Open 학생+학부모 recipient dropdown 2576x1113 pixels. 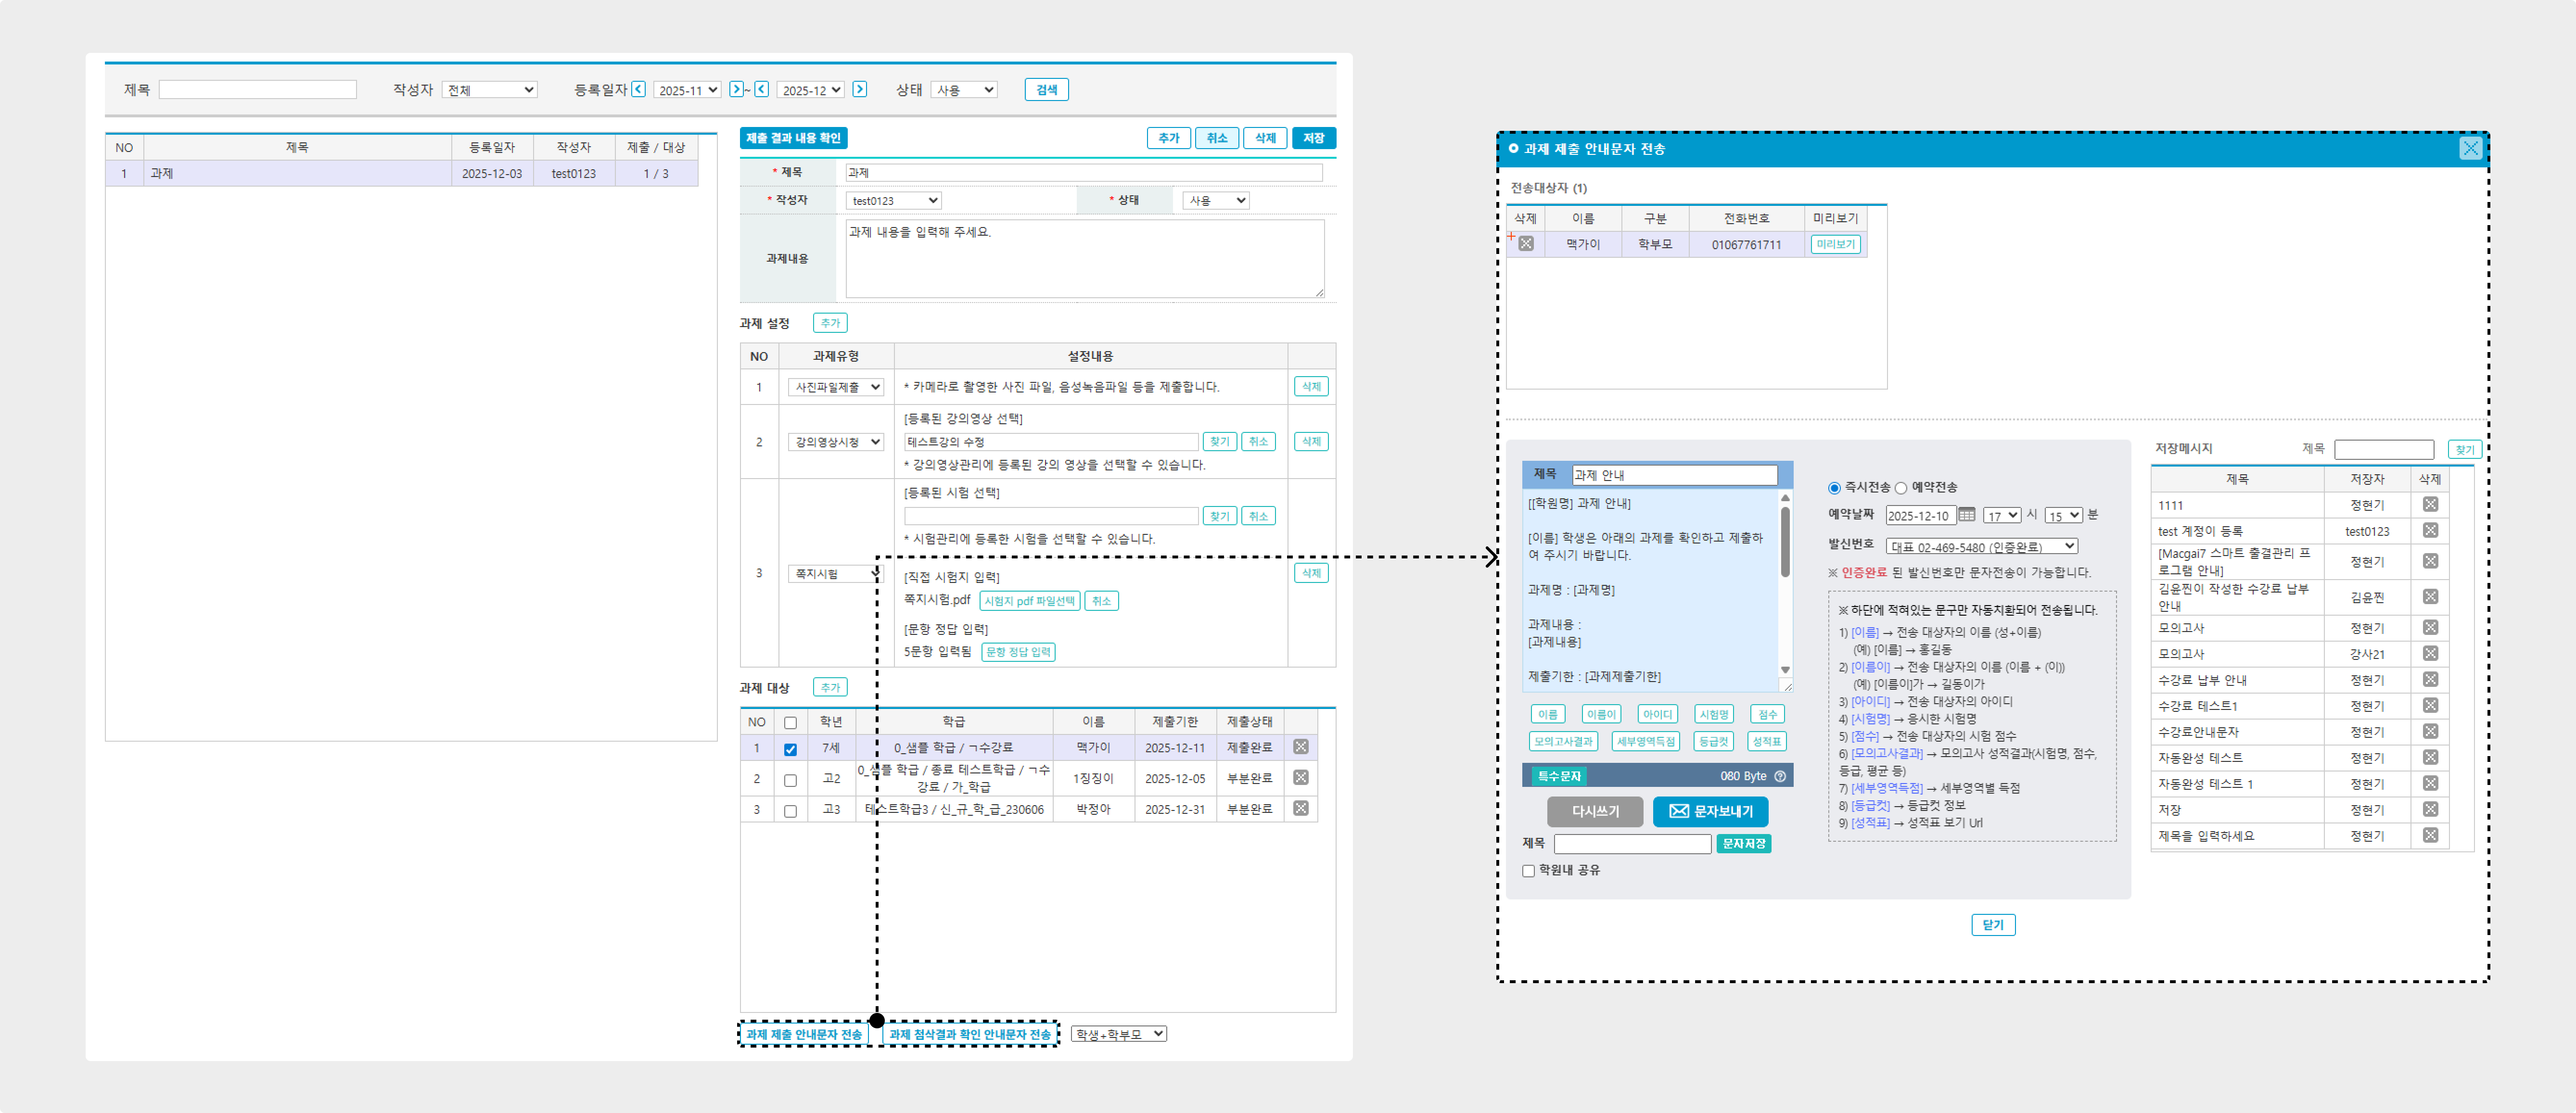tap(1118, 1034)
